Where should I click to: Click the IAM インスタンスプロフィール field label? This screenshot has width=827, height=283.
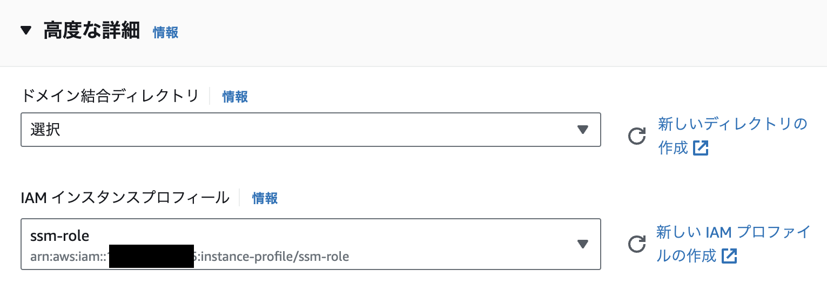(125, 198)
